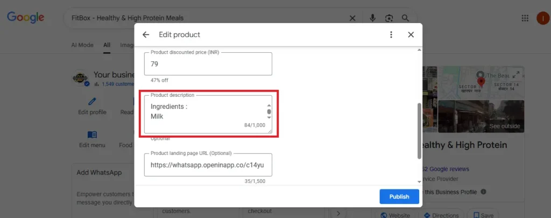Clear the Google search box text
The width and height of the screenshot is (551, 218).
tap(352, 18)
